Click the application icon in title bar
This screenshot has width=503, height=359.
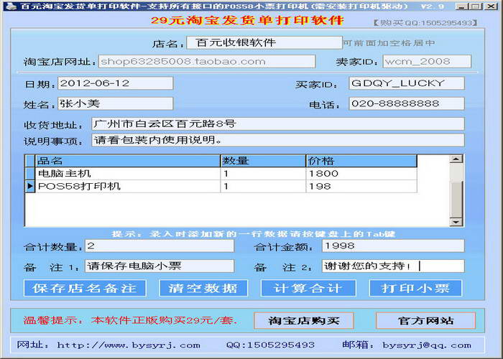coord(11,6)
